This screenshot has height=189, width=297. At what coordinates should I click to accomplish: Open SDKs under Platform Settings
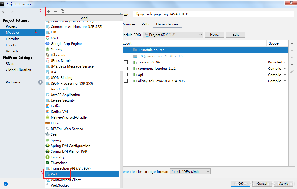[10, 63]
